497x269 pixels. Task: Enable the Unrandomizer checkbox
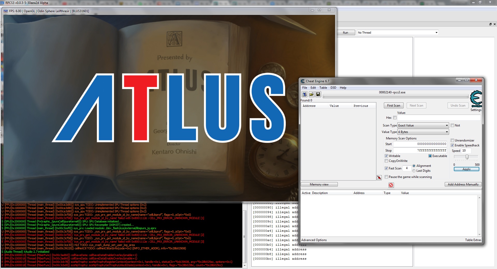[452, 140]
